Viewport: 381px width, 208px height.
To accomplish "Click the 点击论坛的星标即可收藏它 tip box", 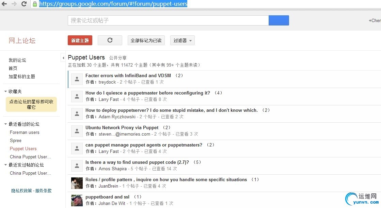I will tap(31, 104).
